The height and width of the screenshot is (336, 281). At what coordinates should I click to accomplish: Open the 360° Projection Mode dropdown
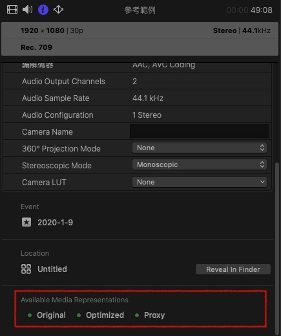[200, 148]
